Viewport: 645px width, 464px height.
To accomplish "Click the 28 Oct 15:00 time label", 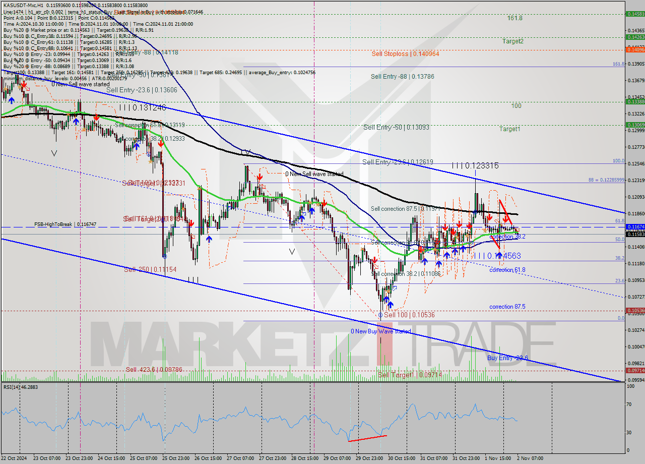I will click(x=305, y=458).
